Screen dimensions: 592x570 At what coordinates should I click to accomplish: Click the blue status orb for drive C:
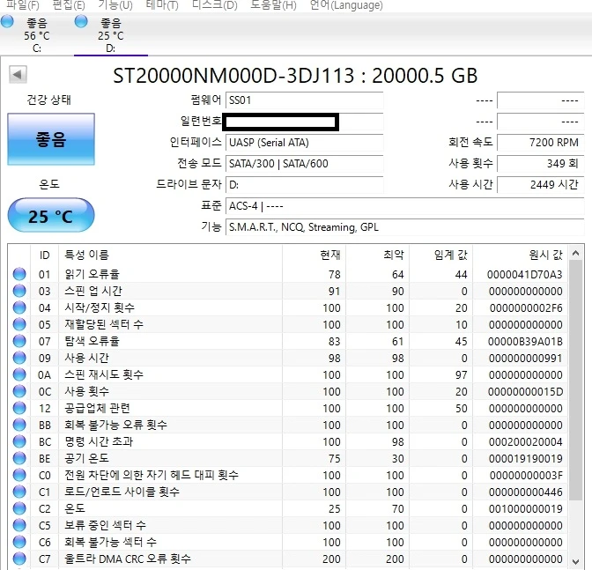point(7,21)
